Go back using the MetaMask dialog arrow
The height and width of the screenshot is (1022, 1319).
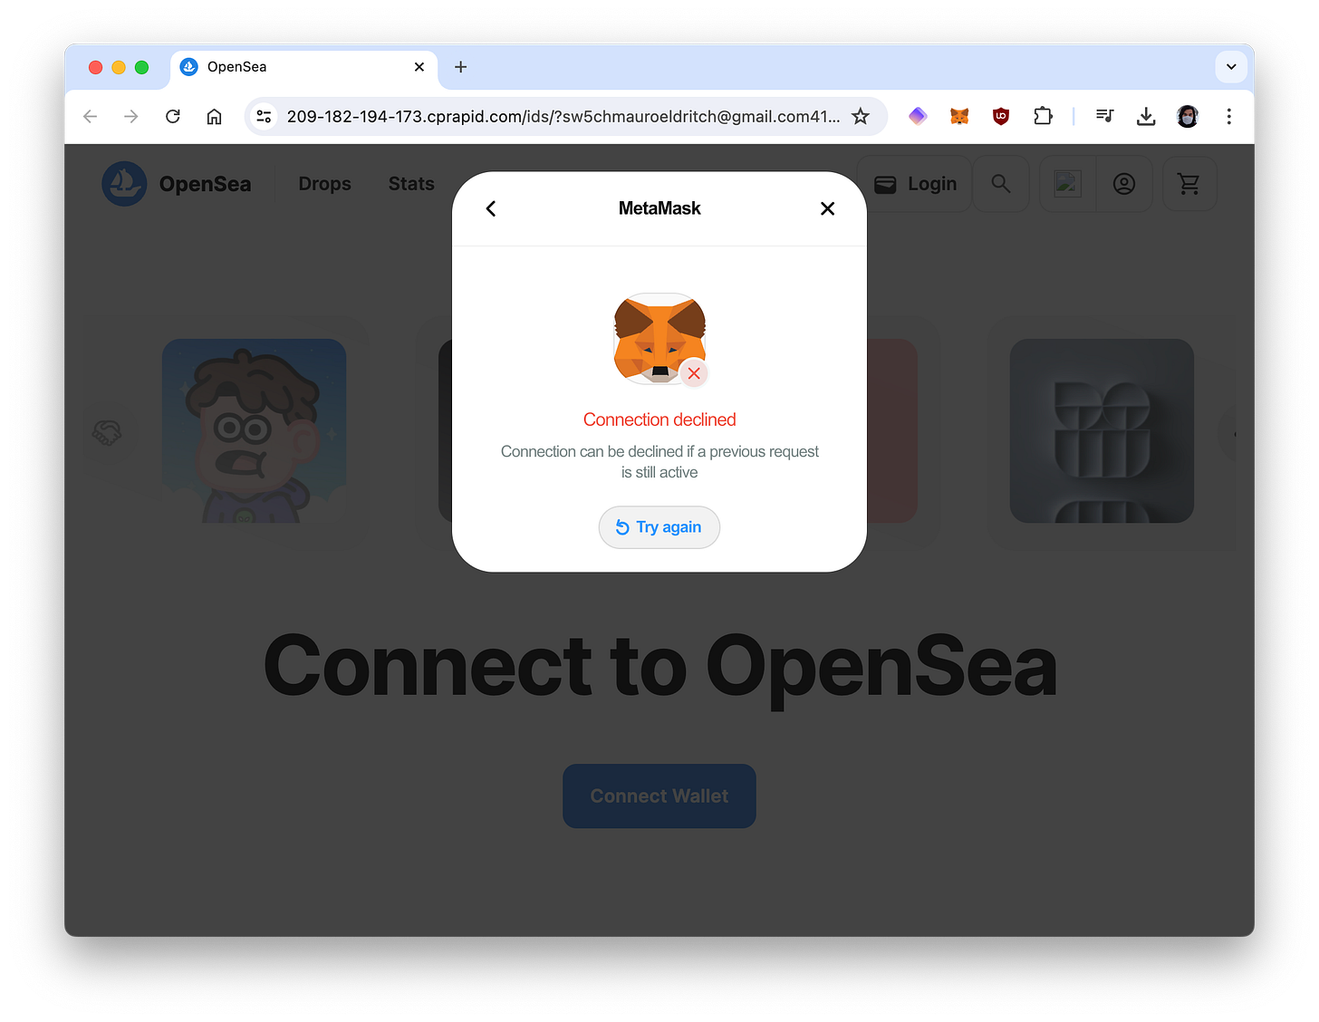tap(491, 208)
